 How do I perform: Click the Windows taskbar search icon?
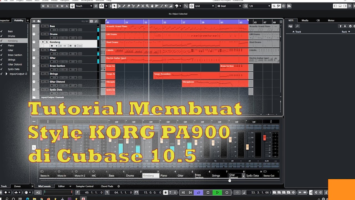(7, 199)
